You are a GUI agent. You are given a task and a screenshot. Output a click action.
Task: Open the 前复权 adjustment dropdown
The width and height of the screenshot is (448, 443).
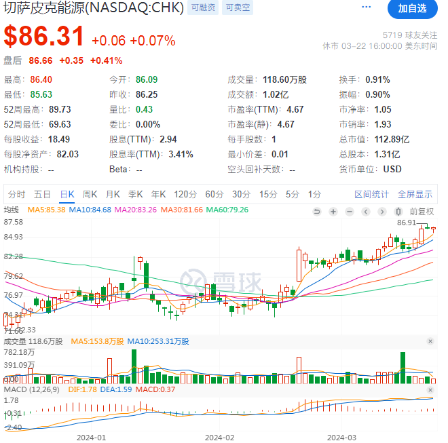point(422,212)
